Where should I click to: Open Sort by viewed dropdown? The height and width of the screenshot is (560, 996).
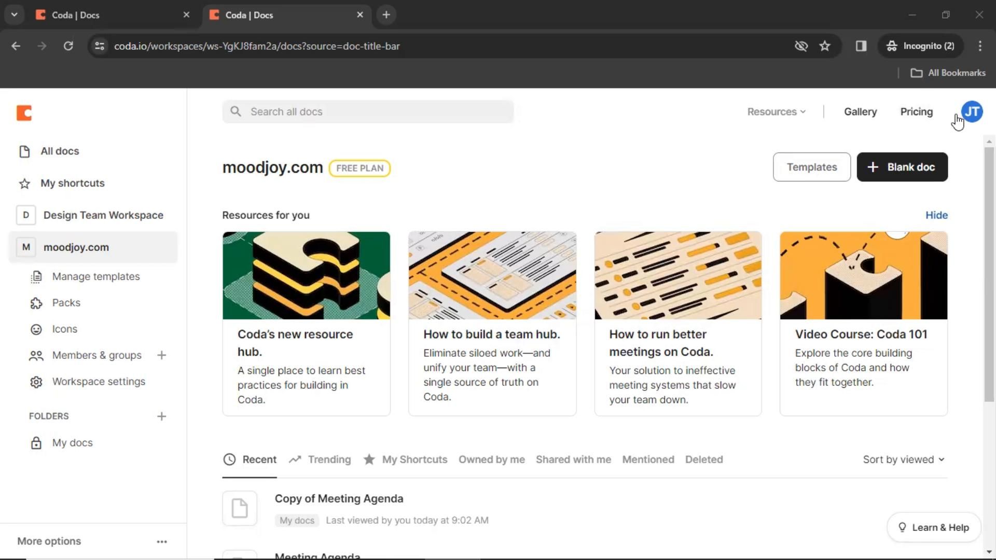pos(903,460)
